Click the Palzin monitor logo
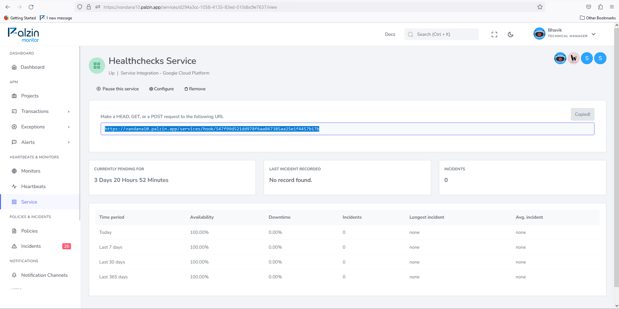619x309 pixels. [x=23, y=35]
